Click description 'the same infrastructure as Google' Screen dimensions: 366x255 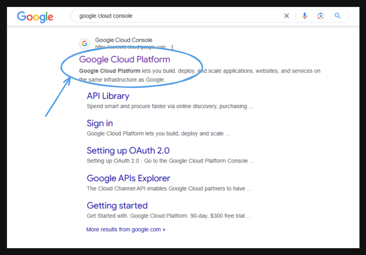click(x=122, y=80)
